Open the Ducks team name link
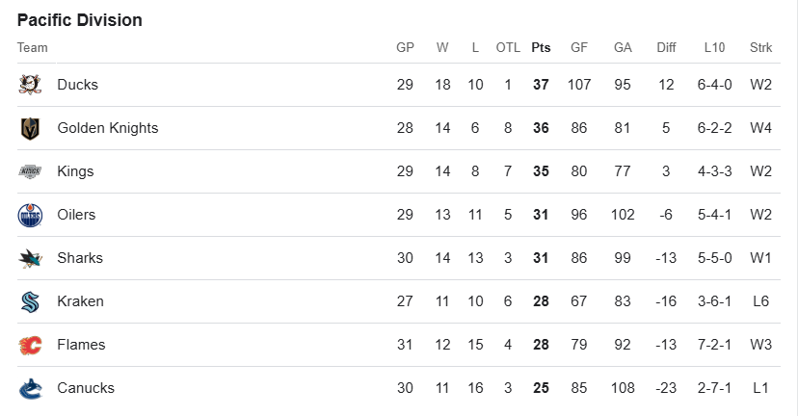Image resolution: width=798 pixels, height=416 pixels. (77, 85)
